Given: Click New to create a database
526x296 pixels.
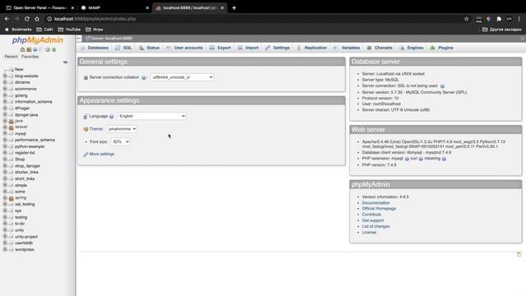Looking at the screenshot, I should point(19,69).
